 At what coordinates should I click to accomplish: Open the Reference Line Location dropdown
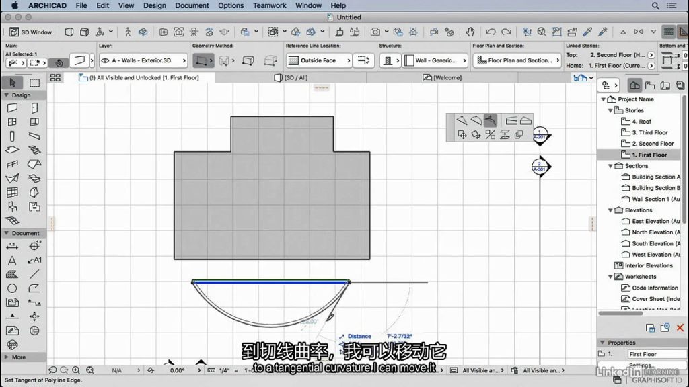point(318,60)
